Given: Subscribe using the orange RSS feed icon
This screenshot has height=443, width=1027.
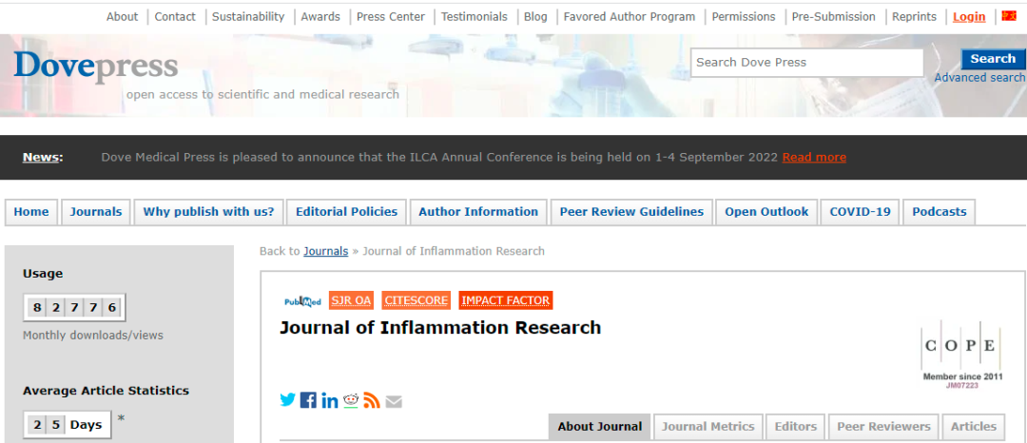Looking at the screenshot, I should (372, 400).
